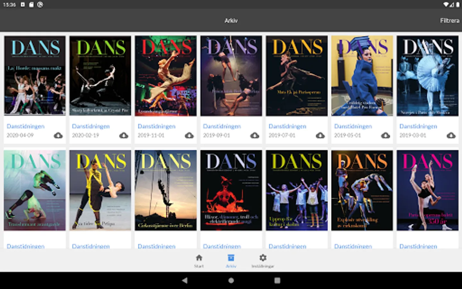Tap the Filtrera button

(449, 21)
